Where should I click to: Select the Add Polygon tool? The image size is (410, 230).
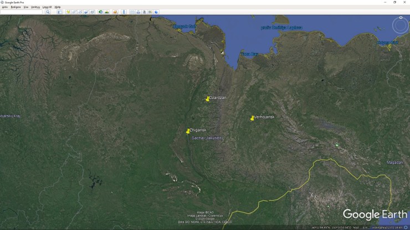(x=74, y=12)
